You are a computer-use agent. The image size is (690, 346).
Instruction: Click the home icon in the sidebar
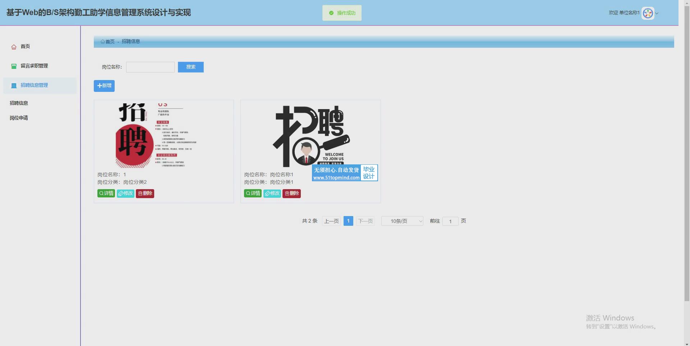(x=14, y=47)
